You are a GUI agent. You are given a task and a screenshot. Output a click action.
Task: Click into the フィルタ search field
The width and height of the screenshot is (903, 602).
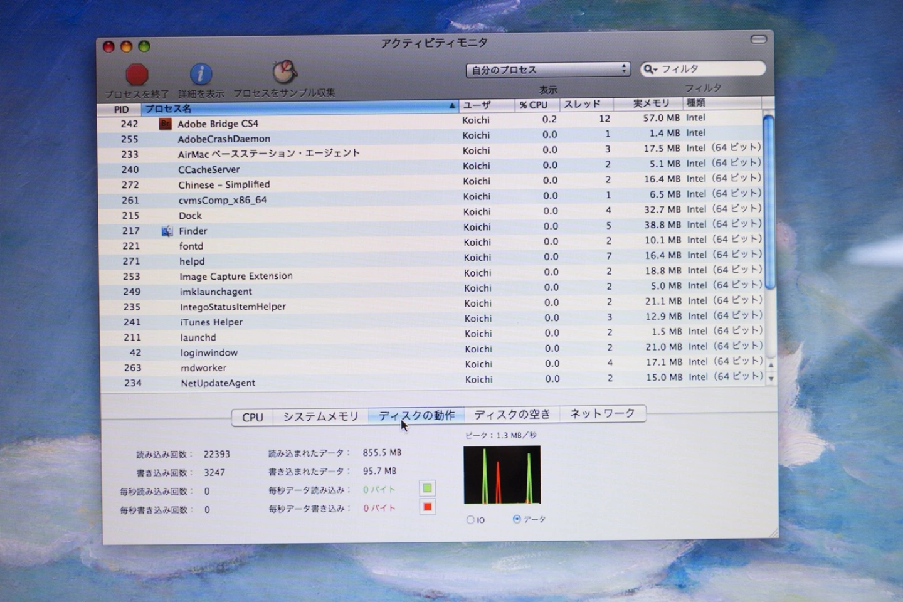(703, 69)
